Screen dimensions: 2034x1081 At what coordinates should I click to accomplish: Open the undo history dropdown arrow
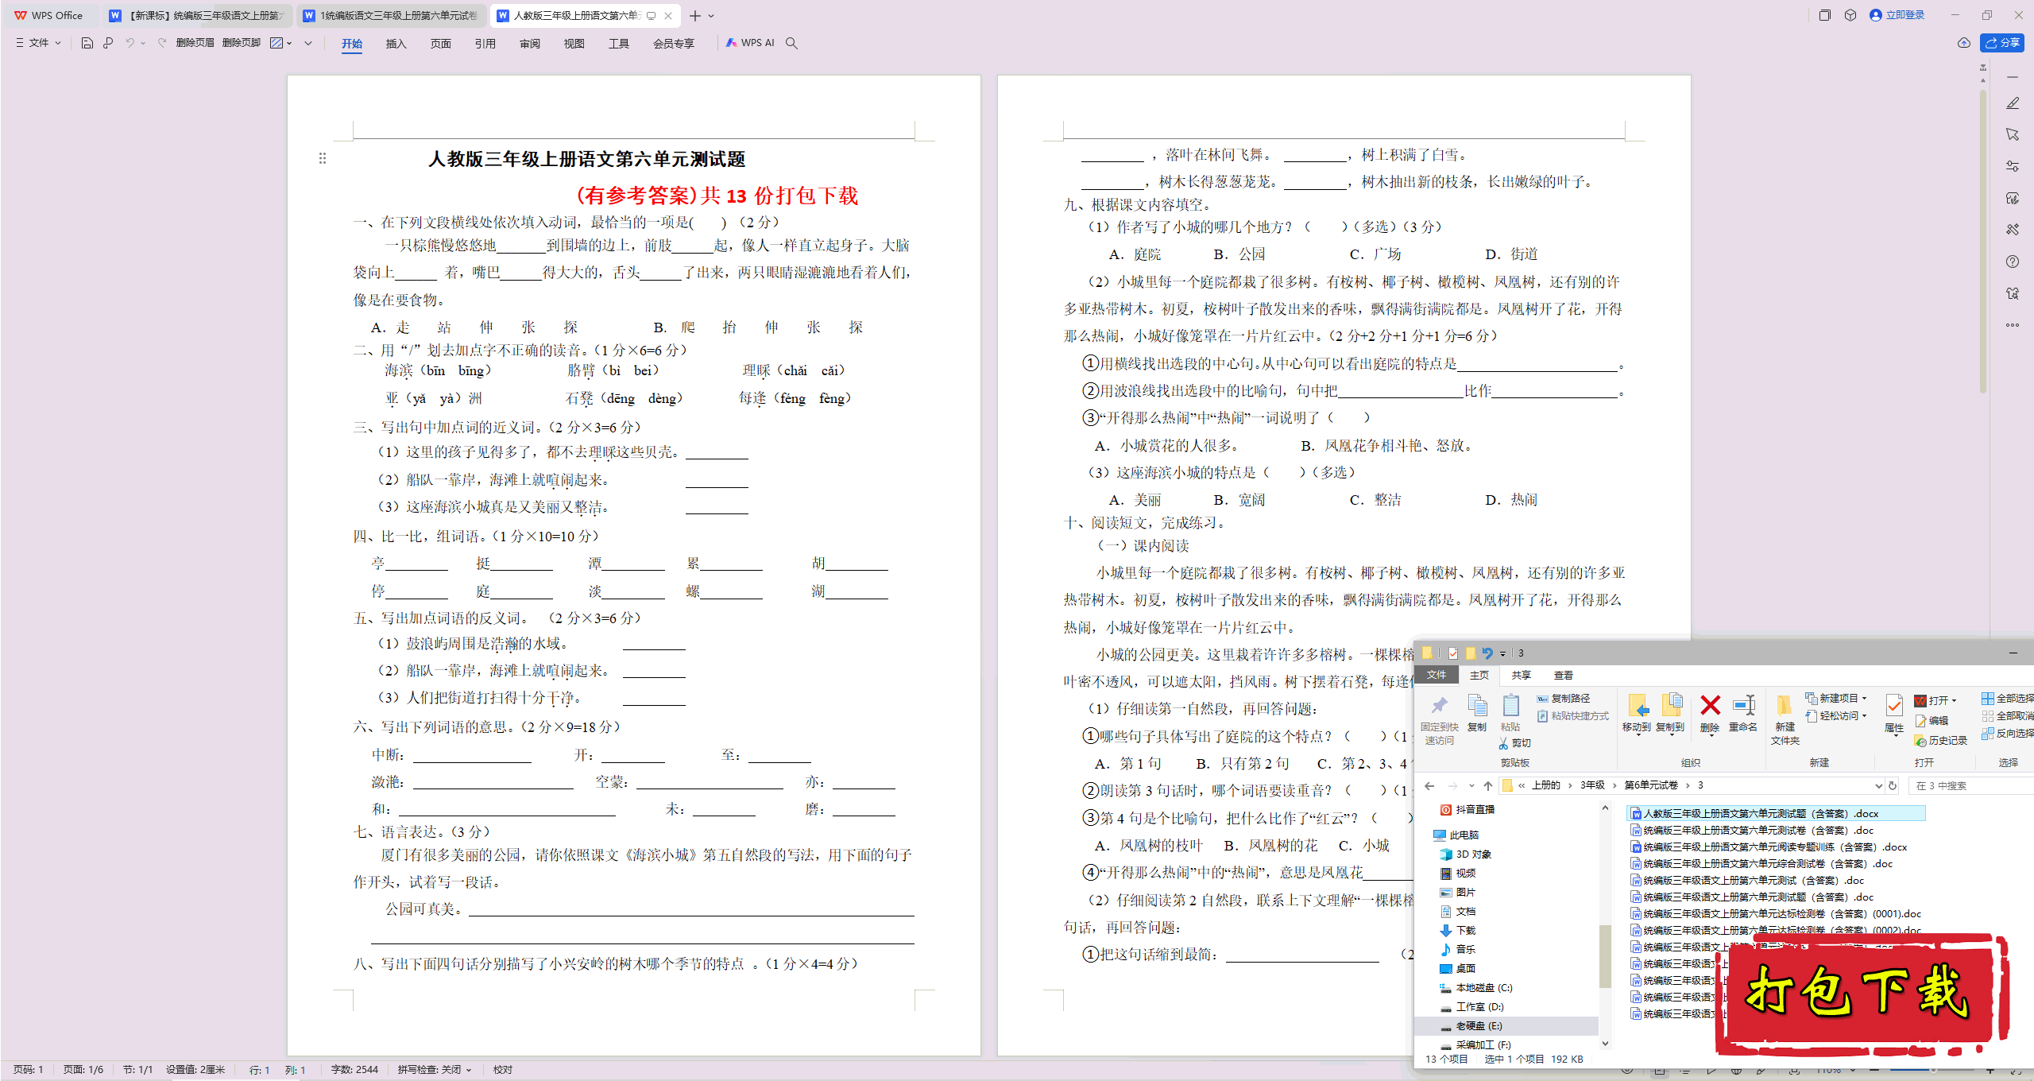144,43
